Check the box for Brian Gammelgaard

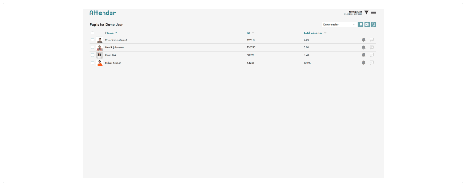92,40
